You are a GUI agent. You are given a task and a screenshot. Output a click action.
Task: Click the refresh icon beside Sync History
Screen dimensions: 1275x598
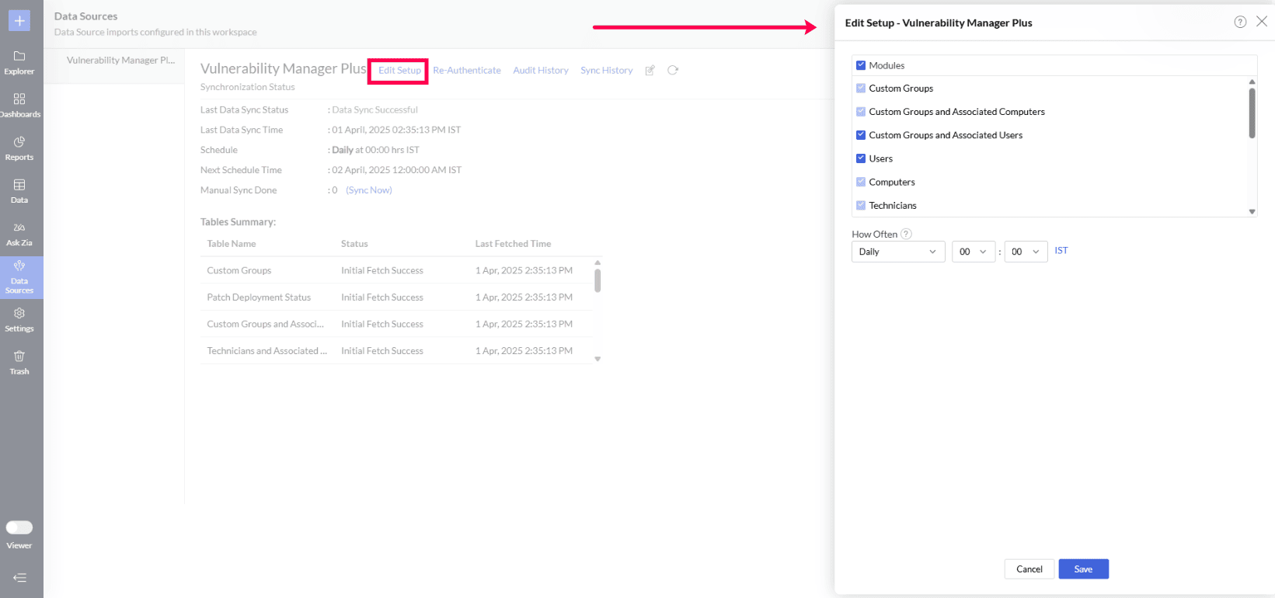point(673,70)
